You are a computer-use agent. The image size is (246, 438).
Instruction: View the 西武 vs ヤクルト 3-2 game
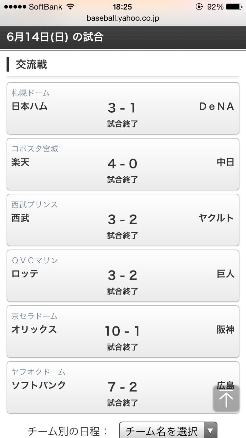pyautogui.click(x=123, y=220)
